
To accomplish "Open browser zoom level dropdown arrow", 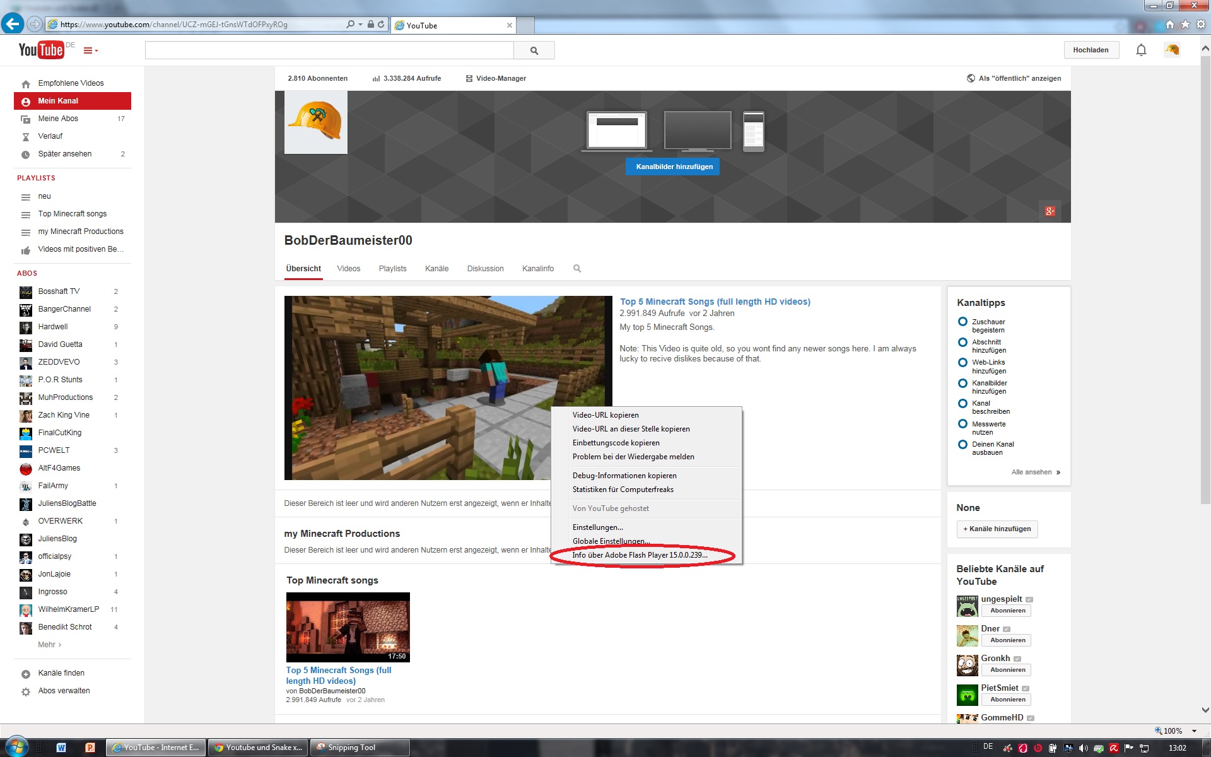I will [x=1194, y=731].
